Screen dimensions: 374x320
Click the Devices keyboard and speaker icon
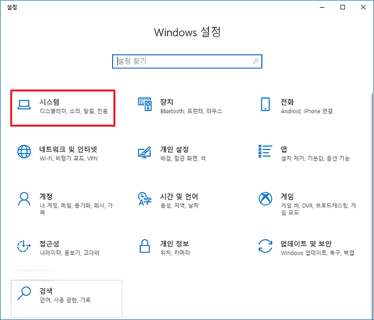tap(145, 104)
